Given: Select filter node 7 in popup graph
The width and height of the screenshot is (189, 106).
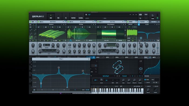Looking at the screenshot, I should click(x=83, y=71).
